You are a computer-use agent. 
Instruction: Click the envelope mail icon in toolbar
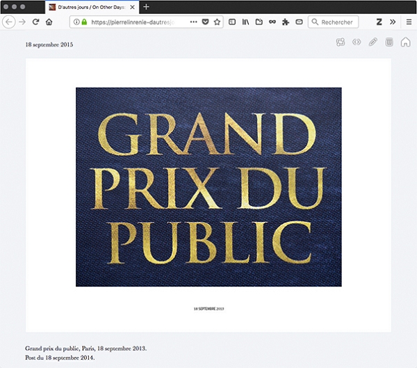299,22
